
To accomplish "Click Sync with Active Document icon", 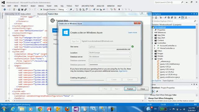I will tap(165, 18).
